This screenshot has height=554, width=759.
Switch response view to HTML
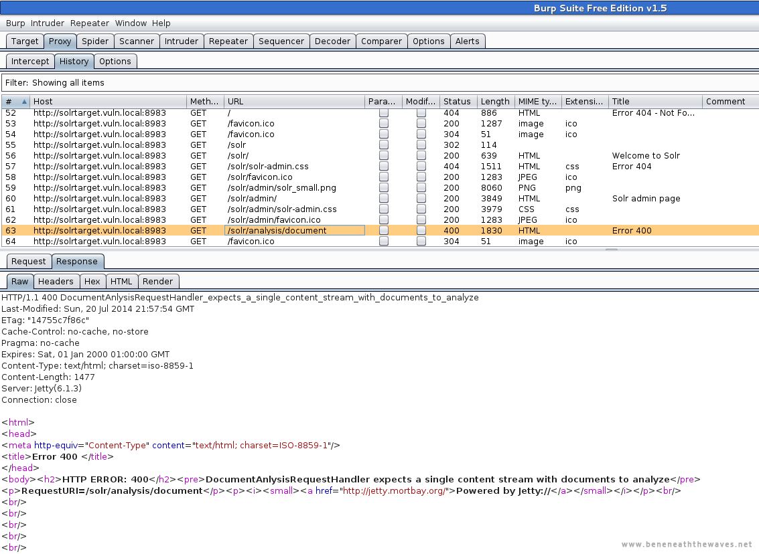[121, 282]
